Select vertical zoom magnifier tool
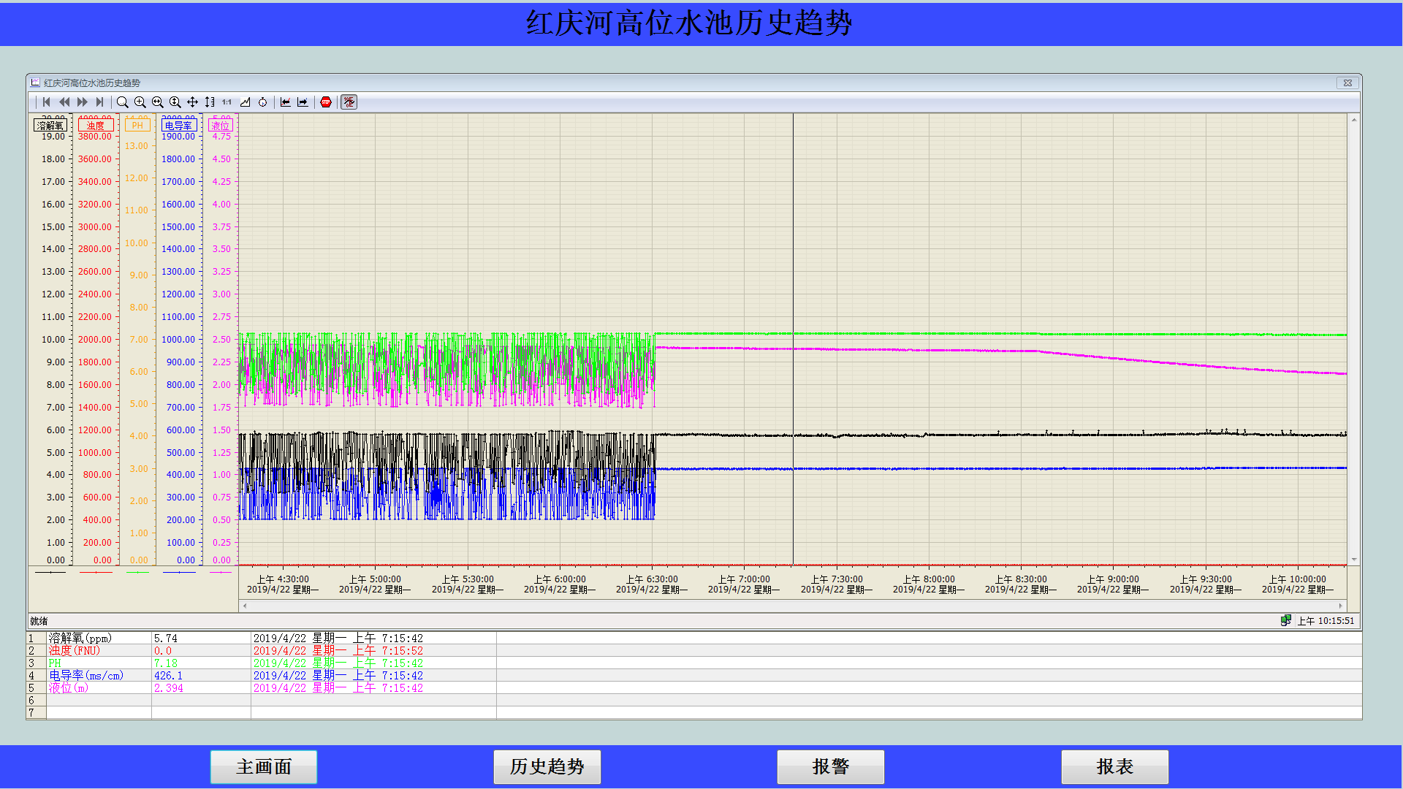The height and width of the screenshot is (789, 1403). pos(175,102)
